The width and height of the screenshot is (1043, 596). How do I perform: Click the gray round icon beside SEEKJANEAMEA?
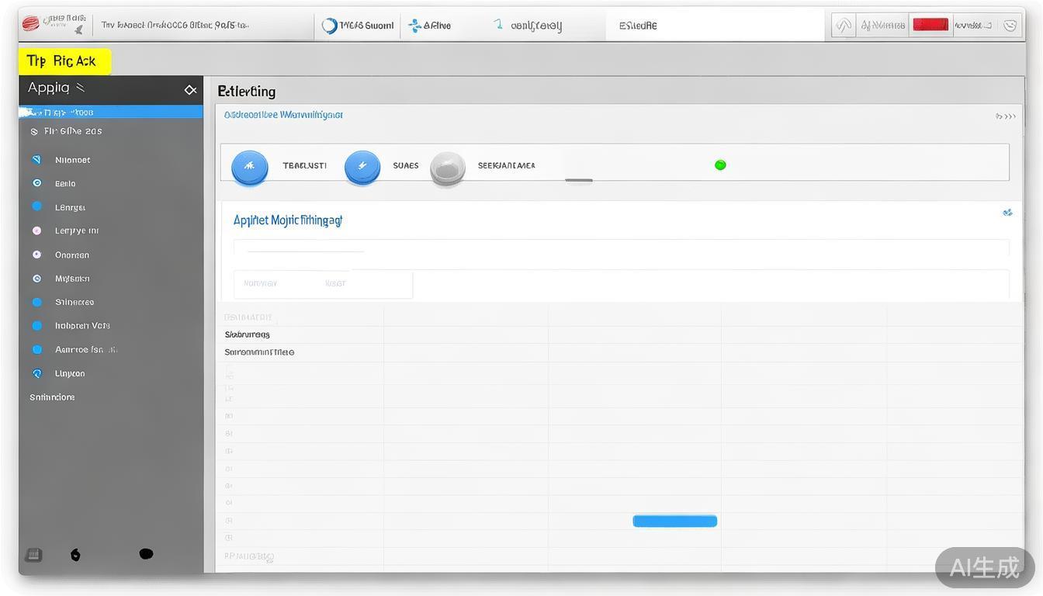coord(448,167)
